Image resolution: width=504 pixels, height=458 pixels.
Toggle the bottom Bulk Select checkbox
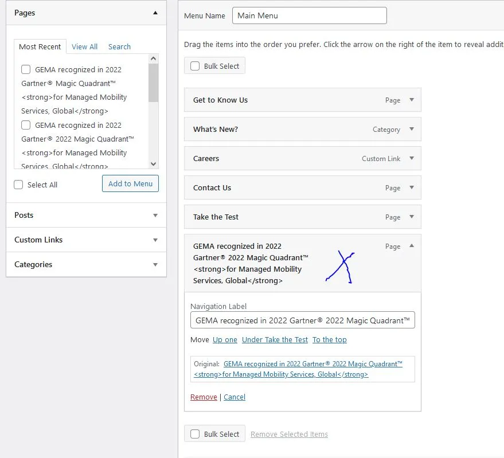[195, 434]
